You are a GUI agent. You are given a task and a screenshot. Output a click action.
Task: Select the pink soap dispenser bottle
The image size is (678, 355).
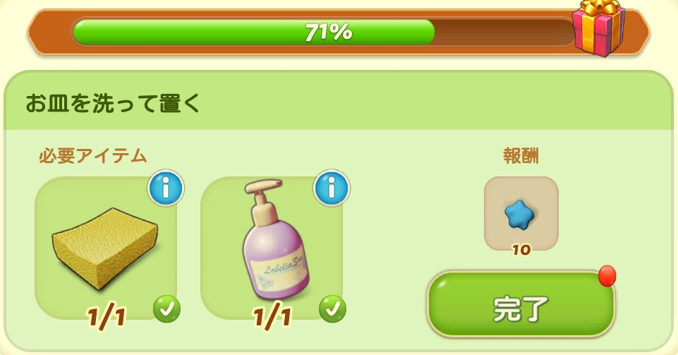click(274, 239)
